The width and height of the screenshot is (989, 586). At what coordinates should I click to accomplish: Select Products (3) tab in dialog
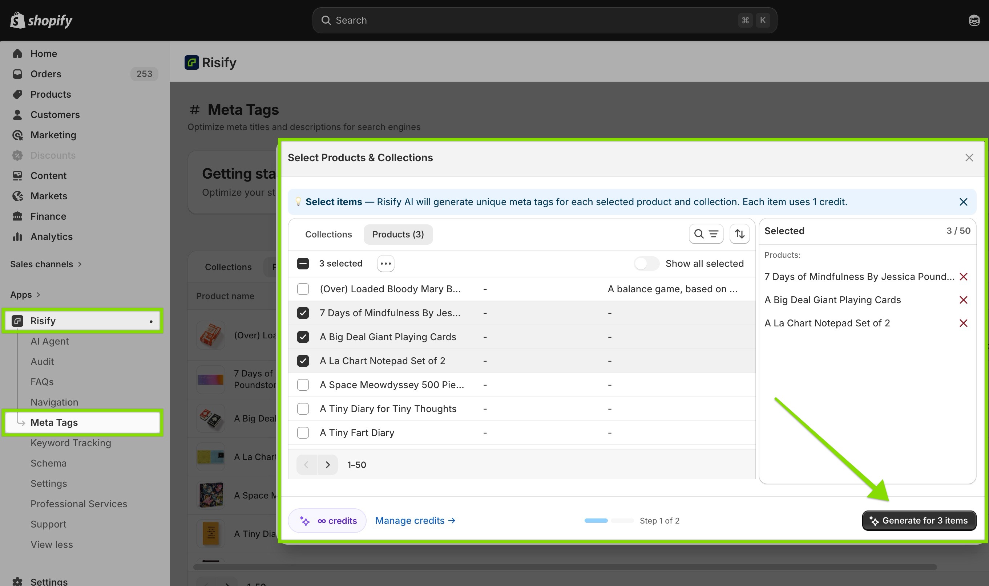[398, 235]
